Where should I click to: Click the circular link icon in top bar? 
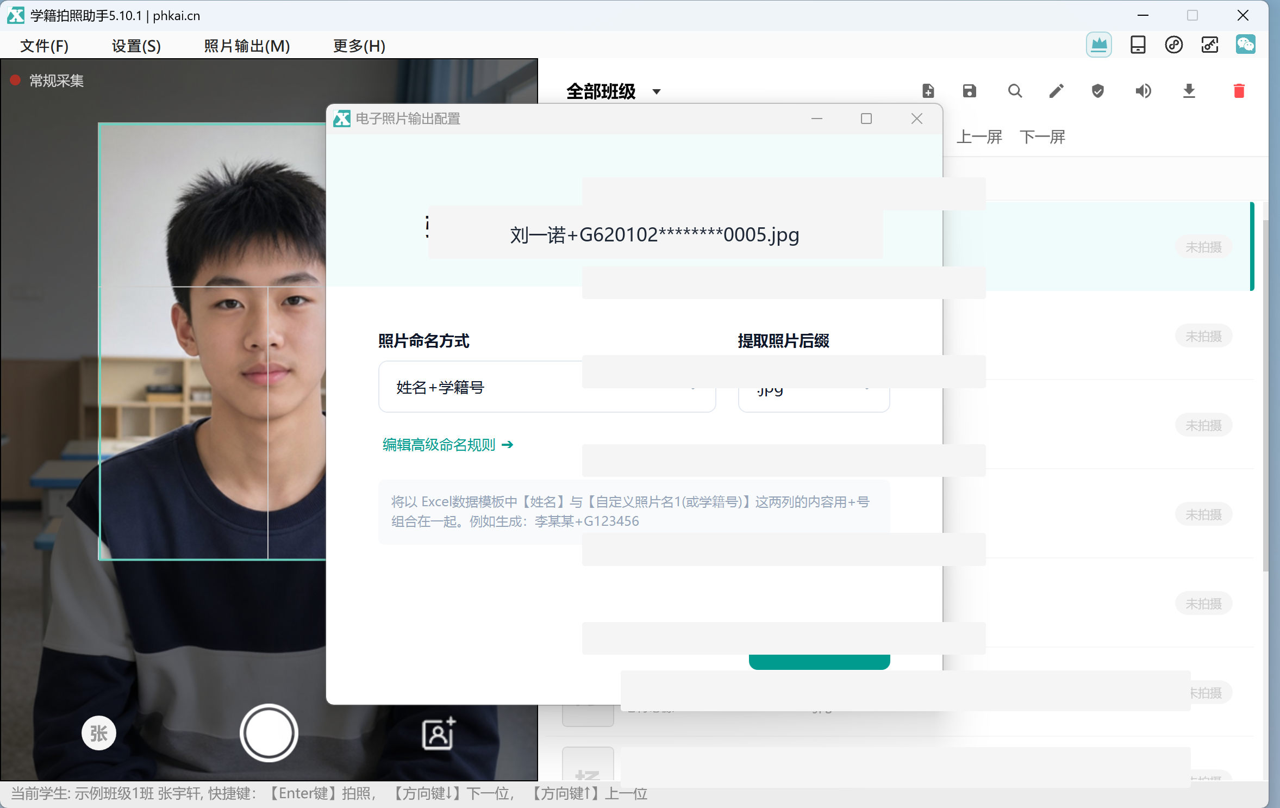[1173, 45]
